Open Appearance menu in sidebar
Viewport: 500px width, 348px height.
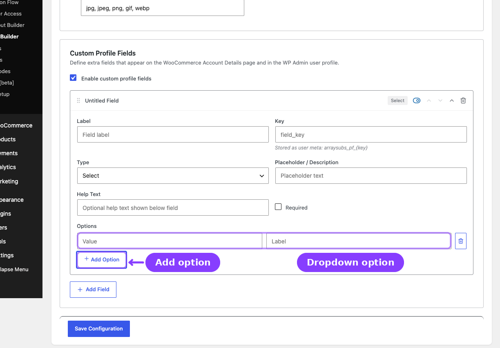pyautogui.click(x=12, y=200)
